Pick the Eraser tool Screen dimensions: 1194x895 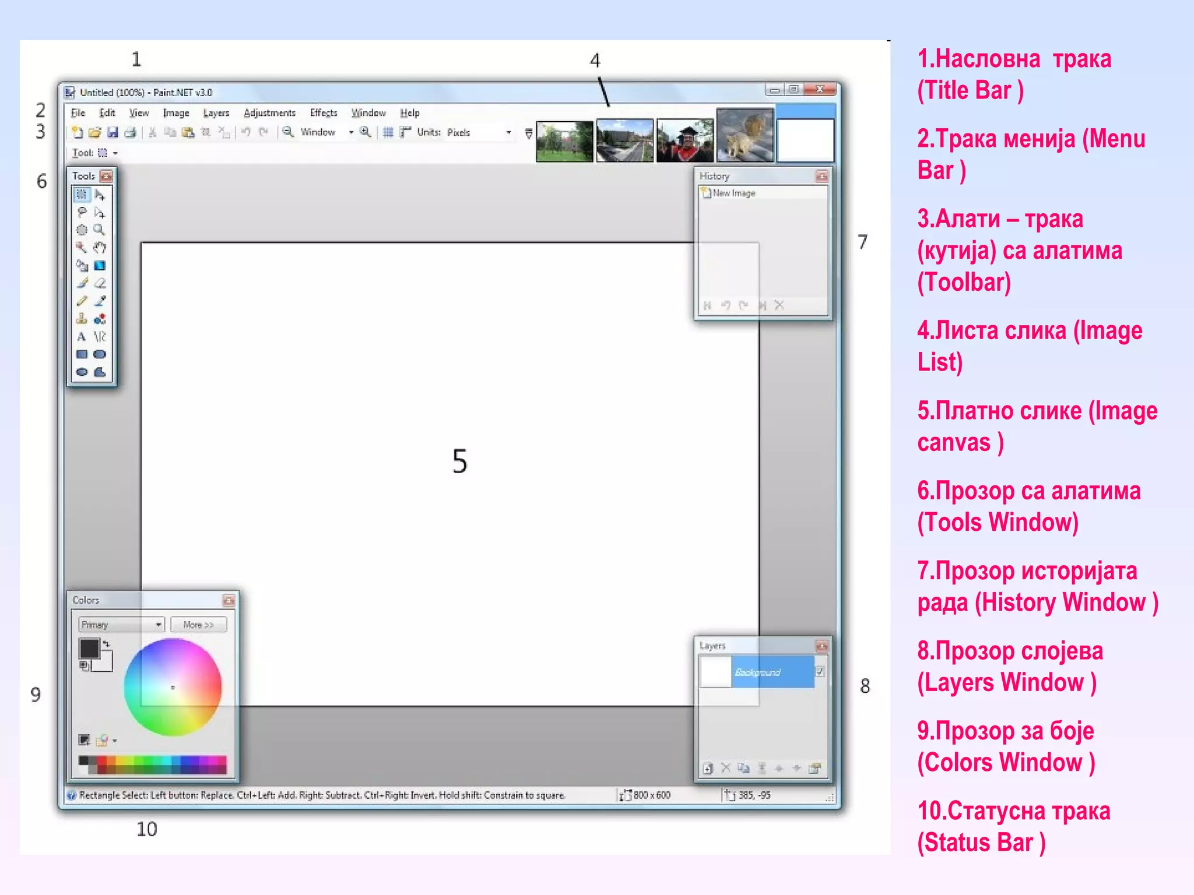(100, 283)
